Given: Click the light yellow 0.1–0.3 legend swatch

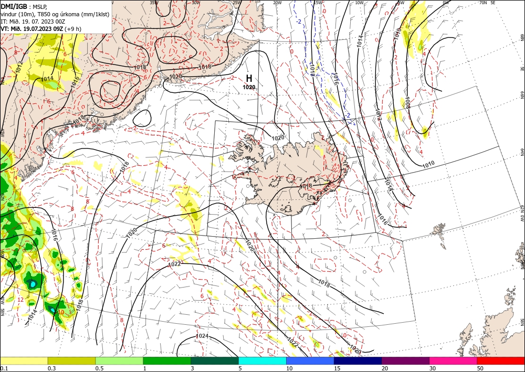Looking at the screenshot, I should pos(24,360).
